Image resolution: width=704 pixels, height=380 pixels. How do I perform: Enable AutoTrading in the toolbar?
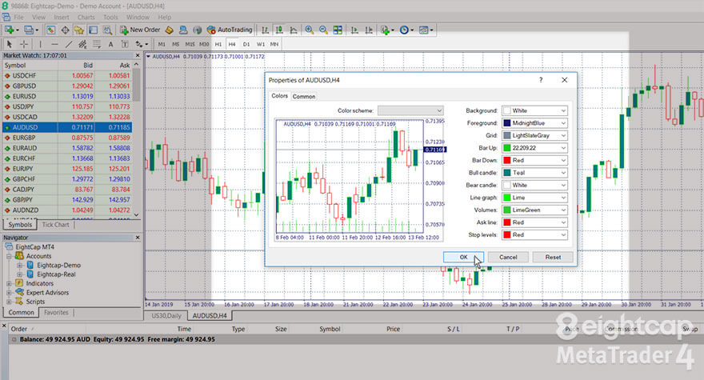(x=230, y=30)
